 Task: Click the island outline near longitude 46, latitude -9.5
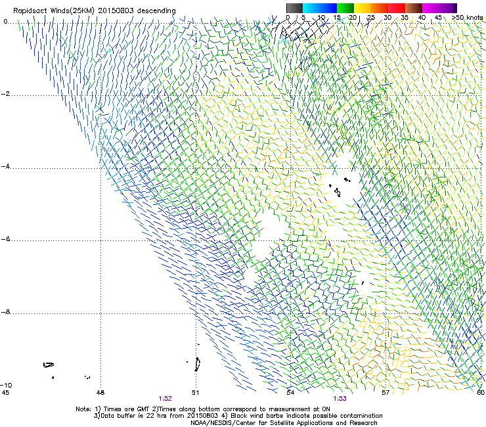point(49,365)
